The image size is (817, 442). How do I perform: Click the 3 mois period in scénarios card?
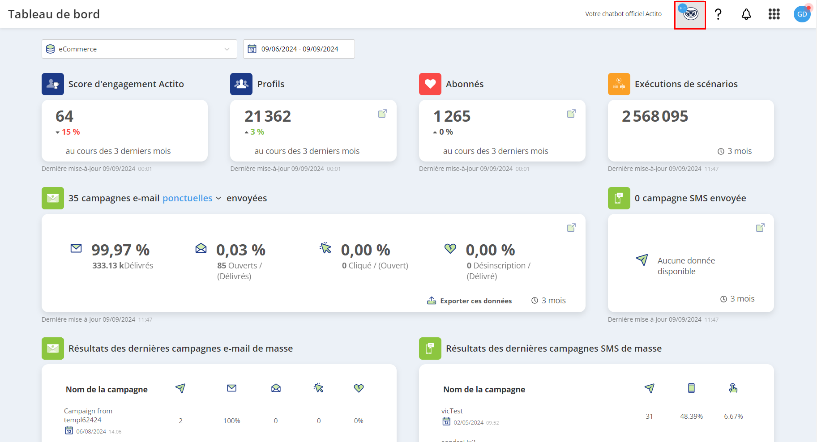[x=735, y=151]
